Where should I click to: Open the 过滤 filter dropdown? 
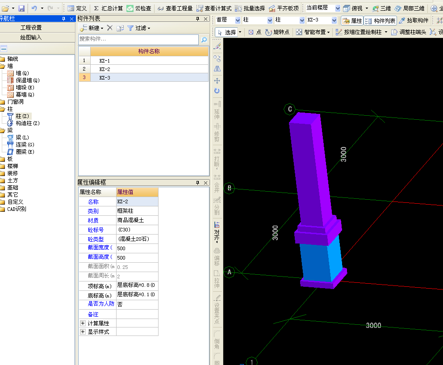[139, 28]
